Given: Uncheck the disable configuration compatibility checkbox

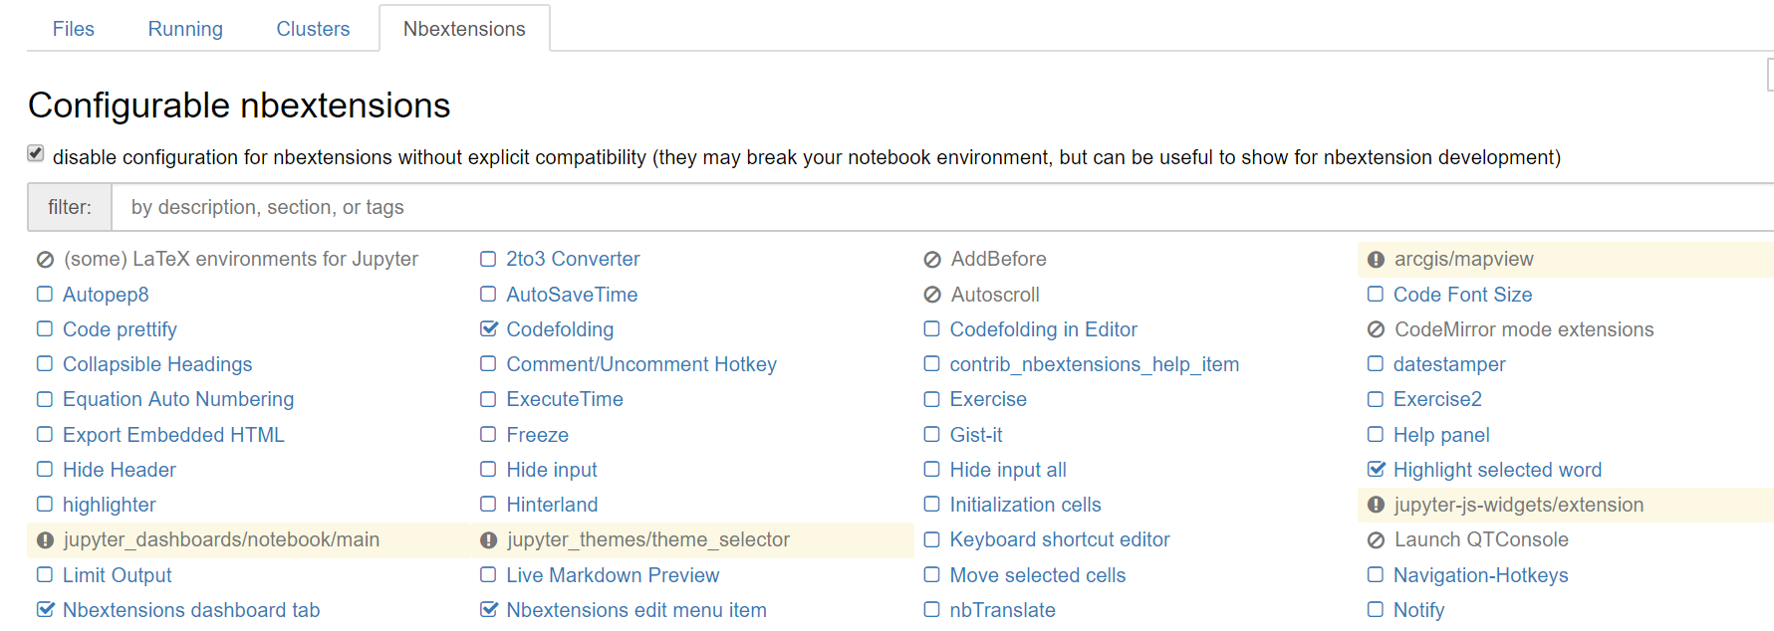Looking at the screenshot, I should (36, 153).
